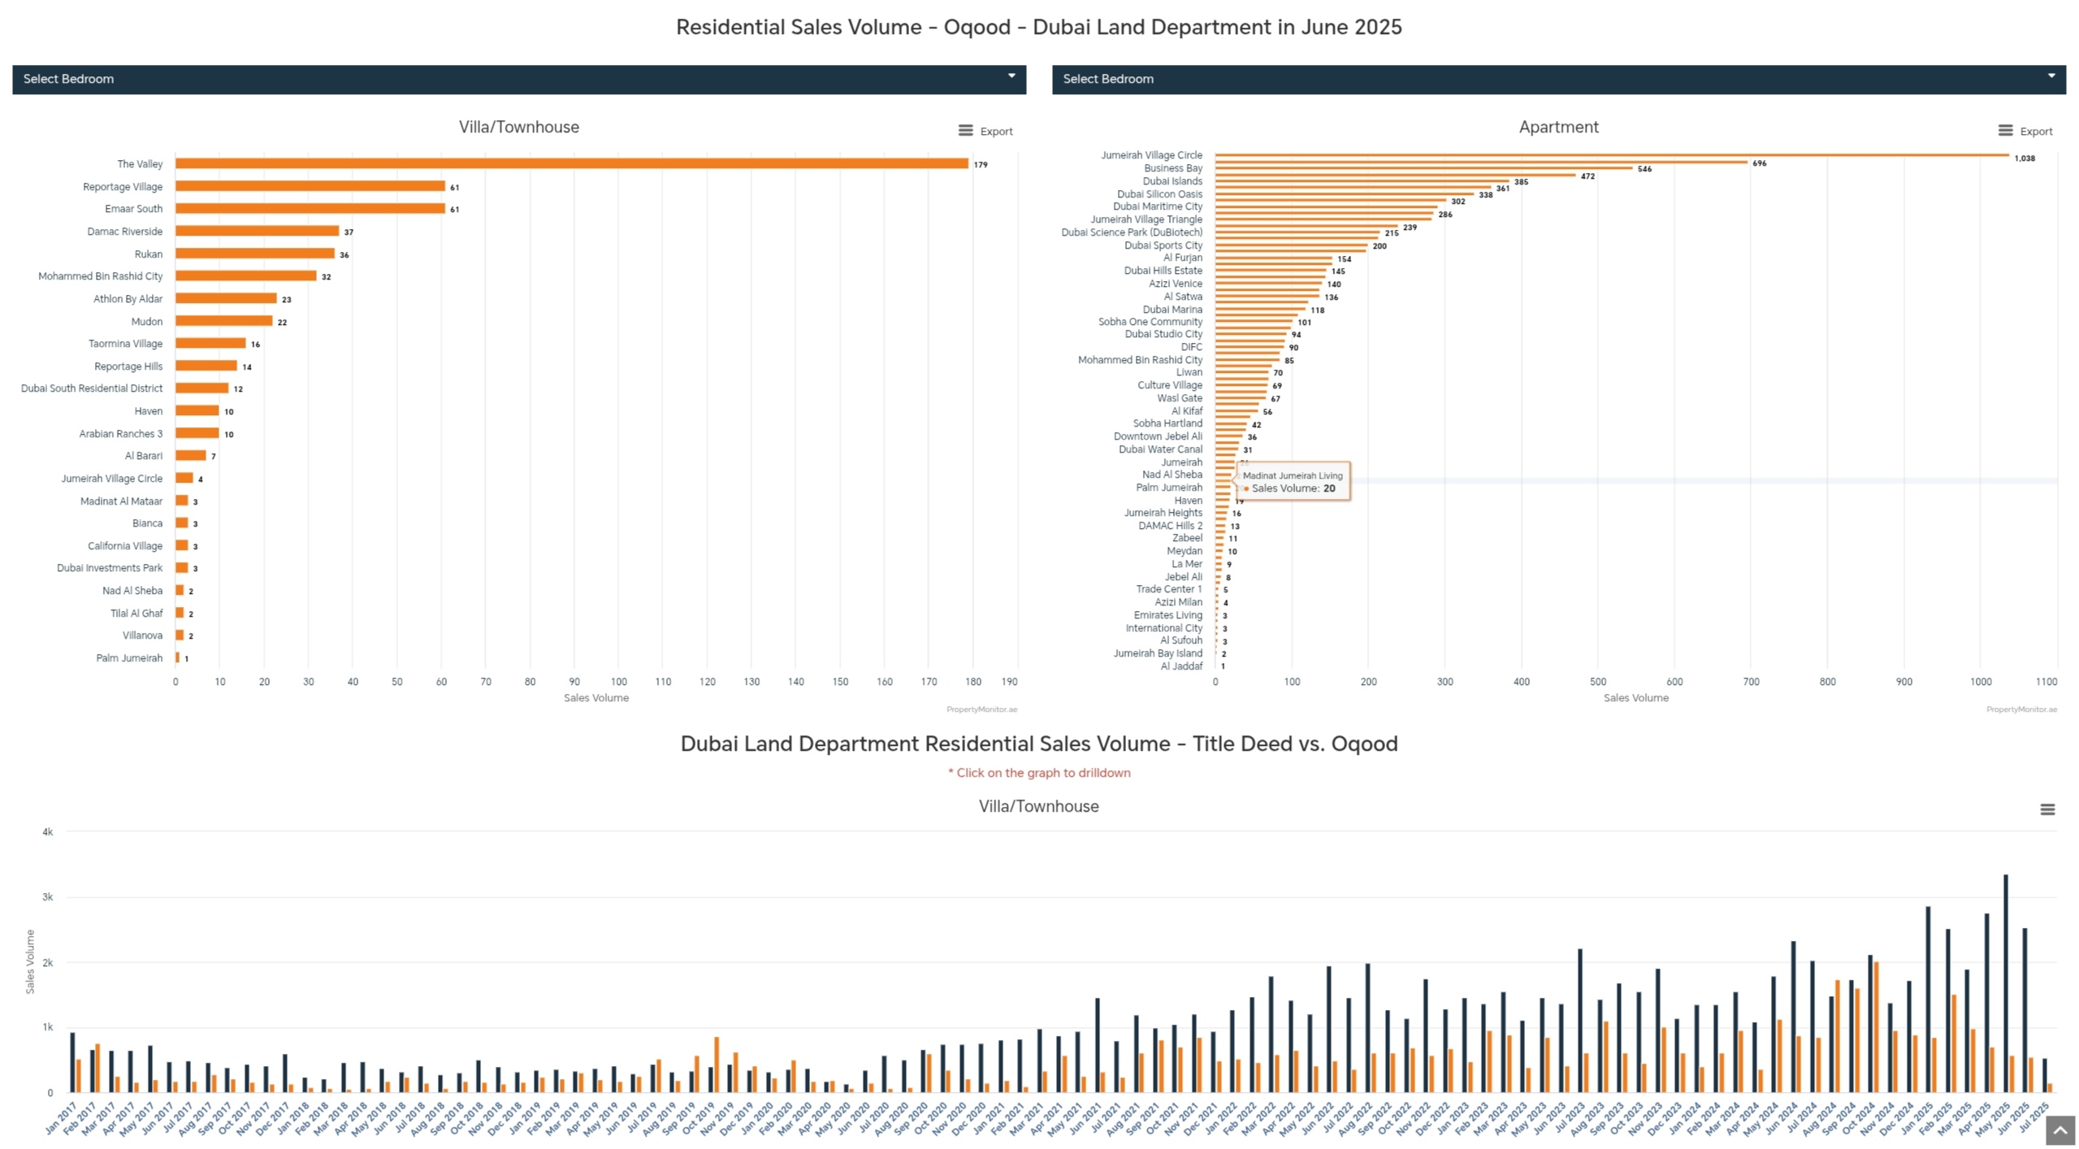
Task: Click the scroll-to-top arrow button
Action: pyautogui.click(x=2060, y=1130)
